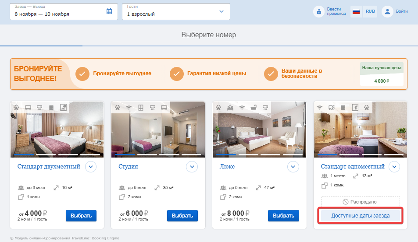Open Ввести промокод link
The image size is (418, 242).
tap(336, 11)
